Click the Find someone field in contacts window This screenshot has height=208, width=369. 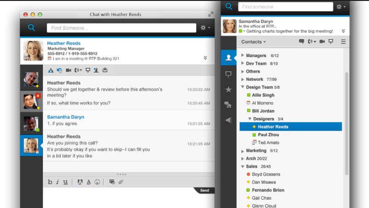coord(285,7)
